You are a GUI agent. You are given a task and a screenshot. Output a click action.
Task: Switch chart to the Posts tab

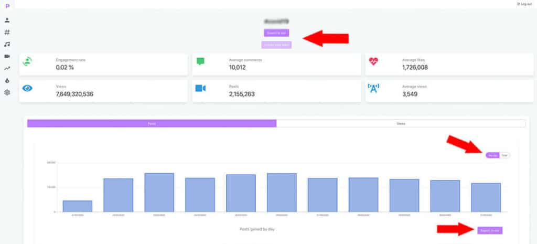pyautogui.click(x=152, y=123)
